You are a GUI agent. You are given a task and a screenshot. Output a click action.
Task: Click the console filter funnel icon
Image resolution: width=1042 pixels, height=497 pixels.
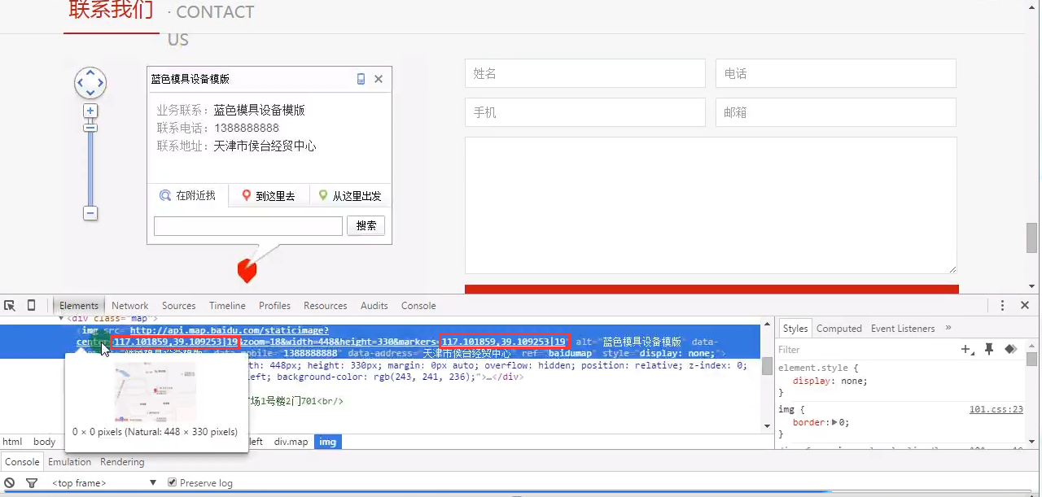pyautogui.click(x=32, y=483)
